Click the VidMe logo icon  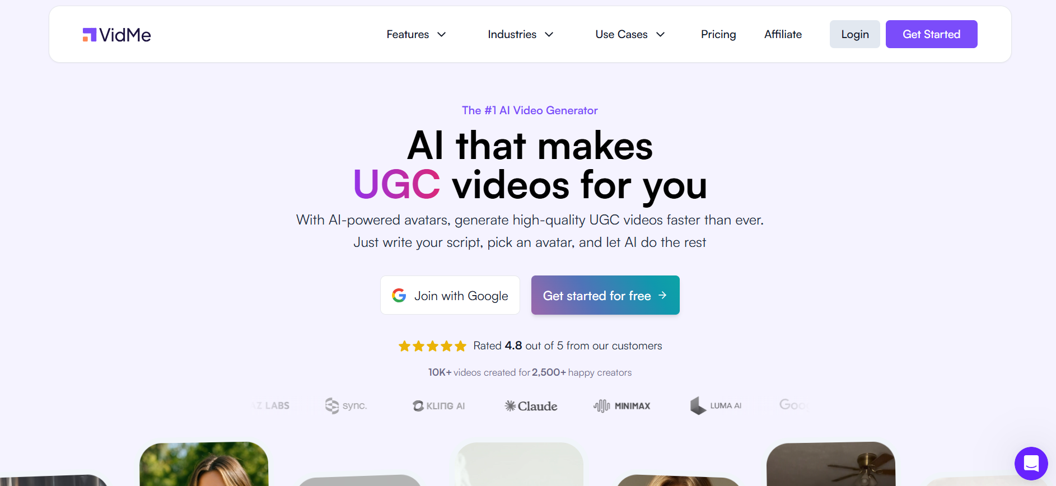pyautogui.click(x=90, y=35)
